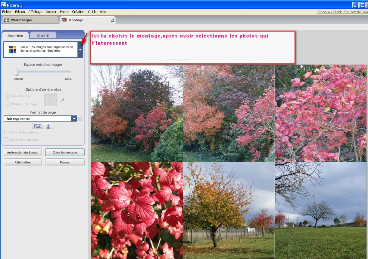Viewport: 368px width, 259px height.
Task: Click the Picasa 3 title bar icon
Action: [x=4, y=5]
